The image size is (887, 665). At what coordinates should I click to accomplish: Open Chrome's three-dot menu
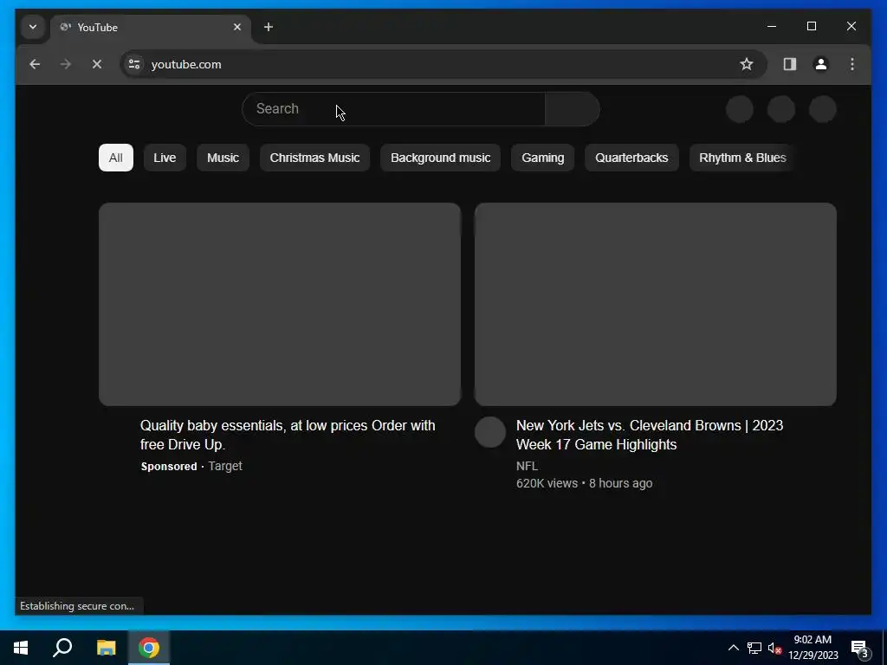(852, 64)
